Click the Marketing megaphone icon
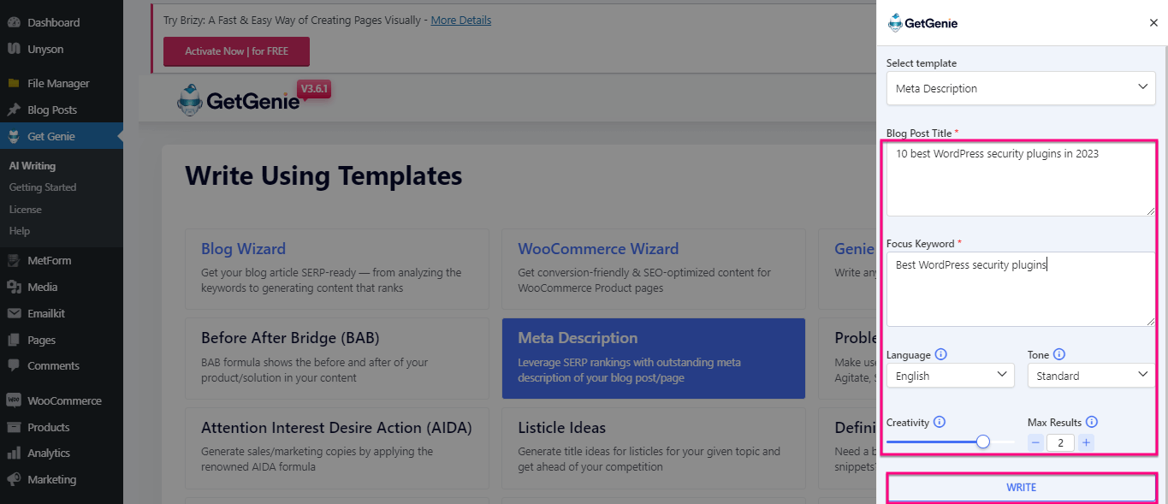1168x504 pixels. [14, 479]
